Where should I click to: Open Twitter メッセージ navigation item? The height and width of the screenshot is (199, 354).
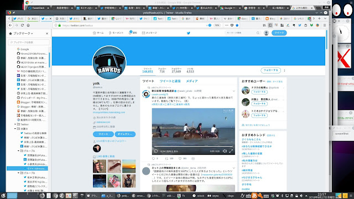point(149,33)
